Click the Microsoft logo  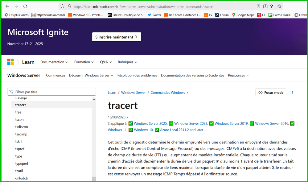pyautogui.click(x=10, y=62)
